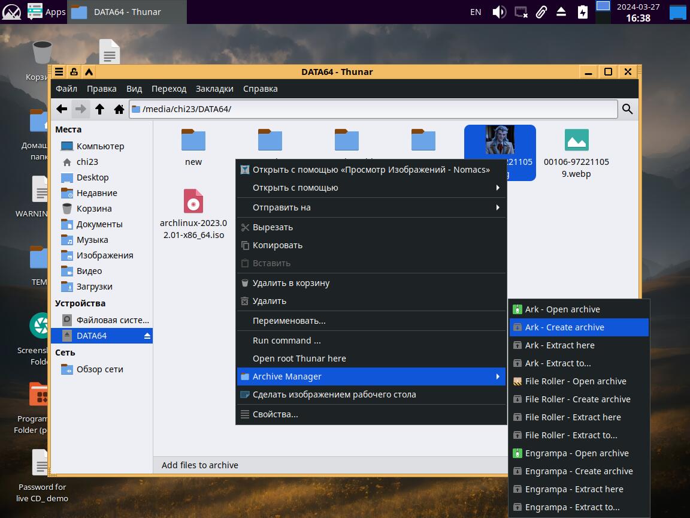Open Музыка in the sidebar
The height and width of the screenshot is (518, 690).
[102, 240]
